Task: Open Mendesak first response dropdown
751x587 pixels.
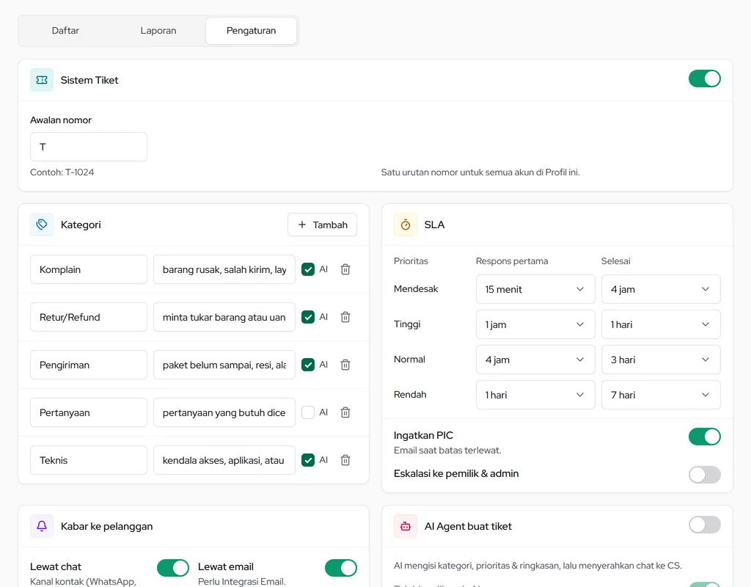Action: coord(535,289)
